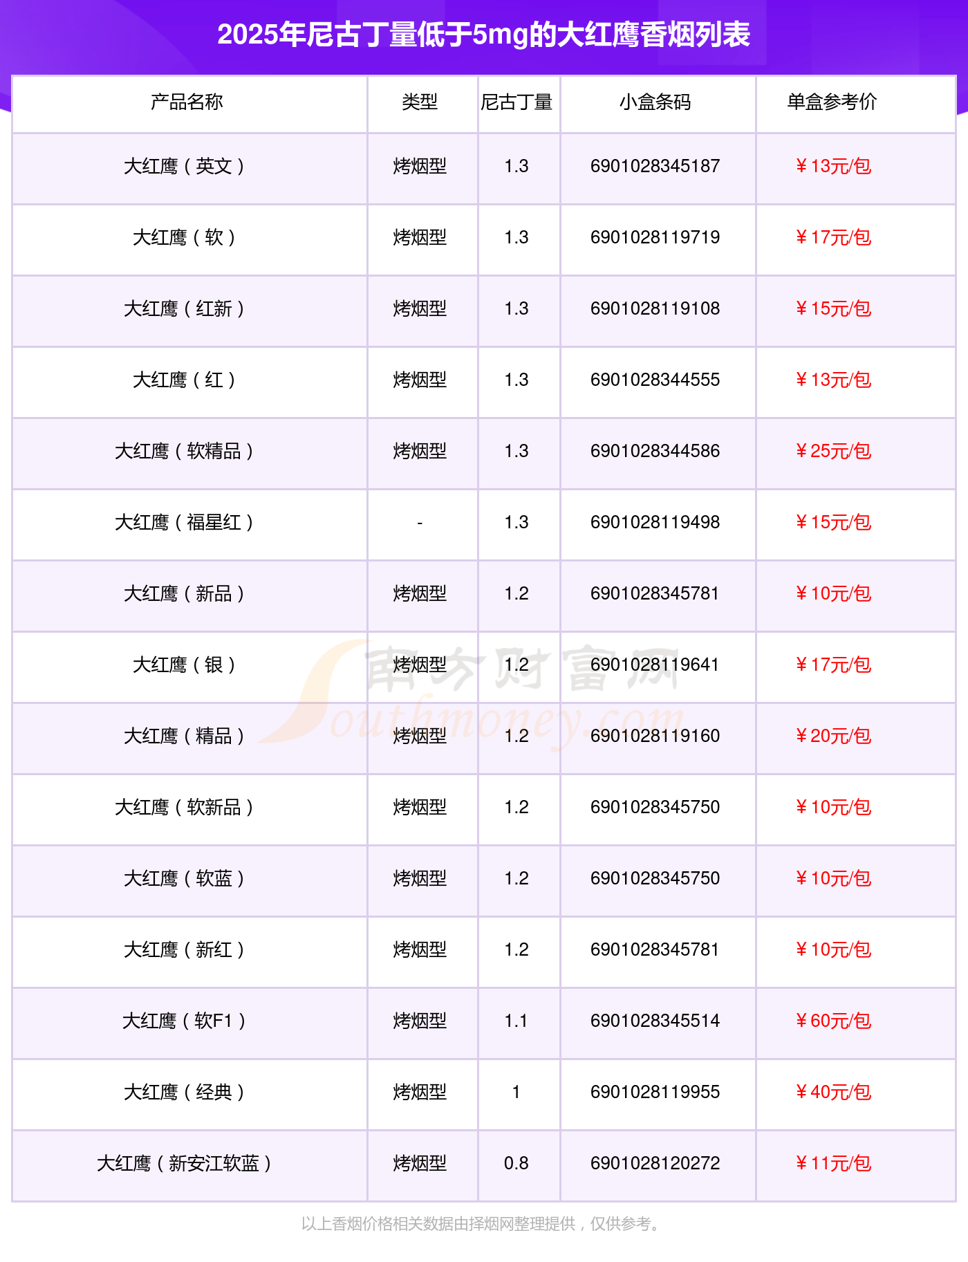
Task: Click barcode 6901028120272
Action: (x=655, y=1164)
